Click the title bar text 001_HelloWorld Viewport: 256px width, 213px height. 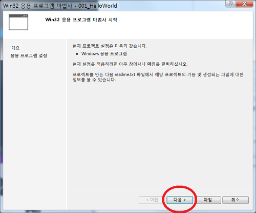[98, 6]
